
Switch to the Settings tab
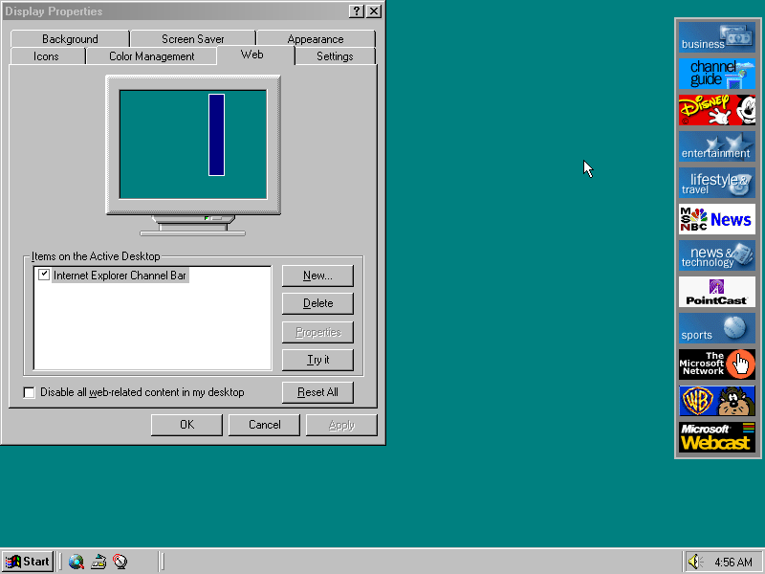[335, 56]
